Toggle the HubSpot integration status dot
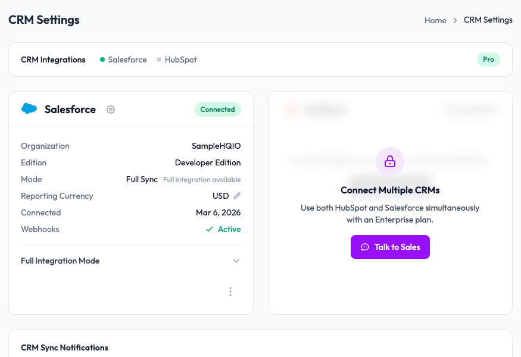Image resolution: width=521 pixels, height=357 pixels. coord(158,59)
